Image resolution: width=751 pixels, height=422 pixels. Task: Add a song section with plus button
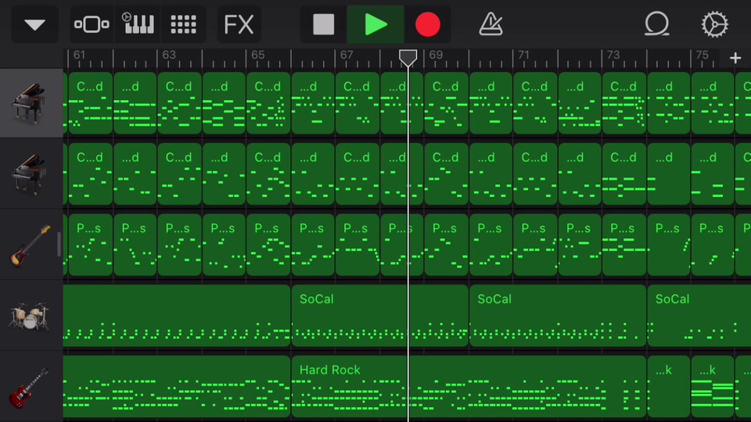click(x=735, y=59)
